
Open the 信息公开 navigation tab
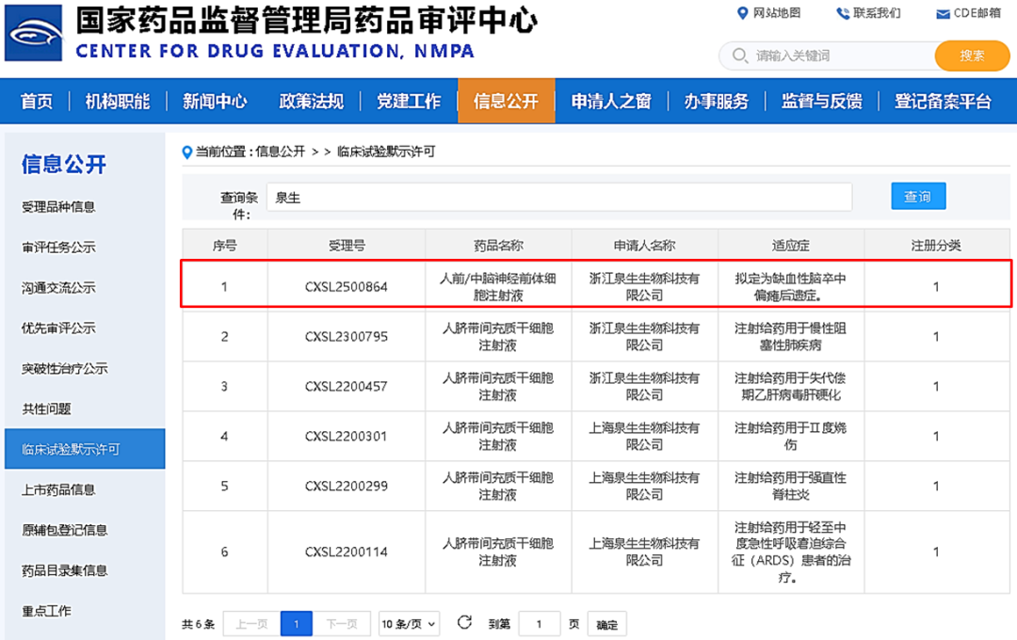click(506, 101)
